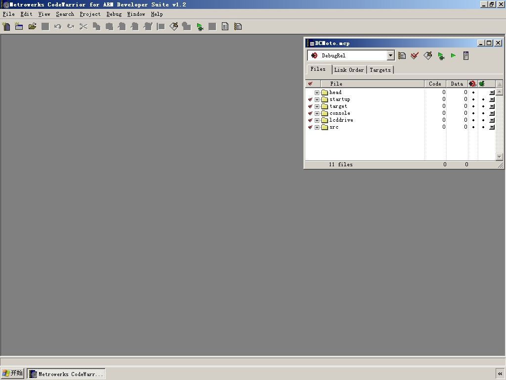Click the project list scroll down arrow

499,157
